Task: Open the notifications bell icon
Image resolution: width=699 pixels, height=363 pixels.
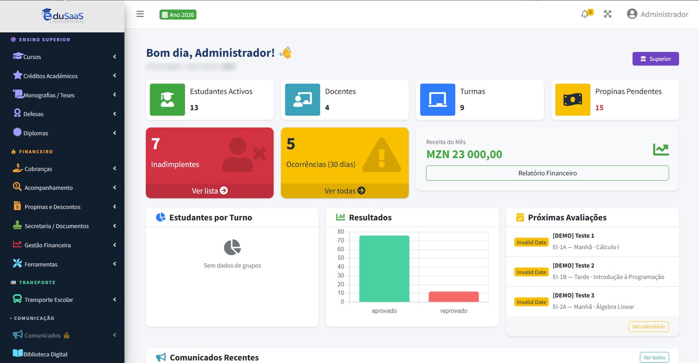Action: pyautogui.click(x=585, y=14)
